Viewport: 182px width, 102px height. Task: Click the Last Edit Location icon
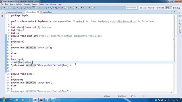pyautogui.click(x=84, y=8)
